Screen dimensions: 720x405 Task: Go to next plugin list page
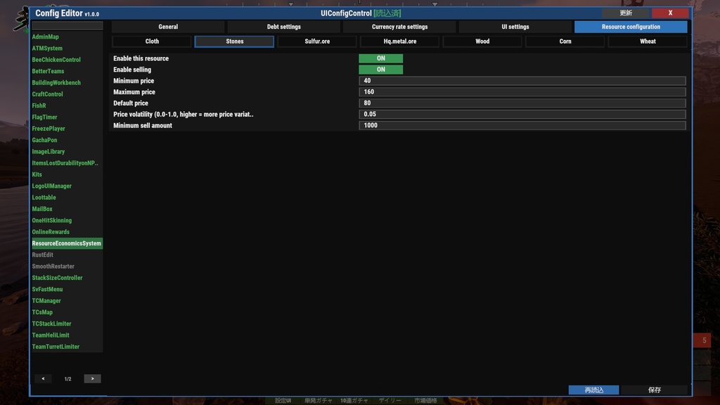[92, 378]
